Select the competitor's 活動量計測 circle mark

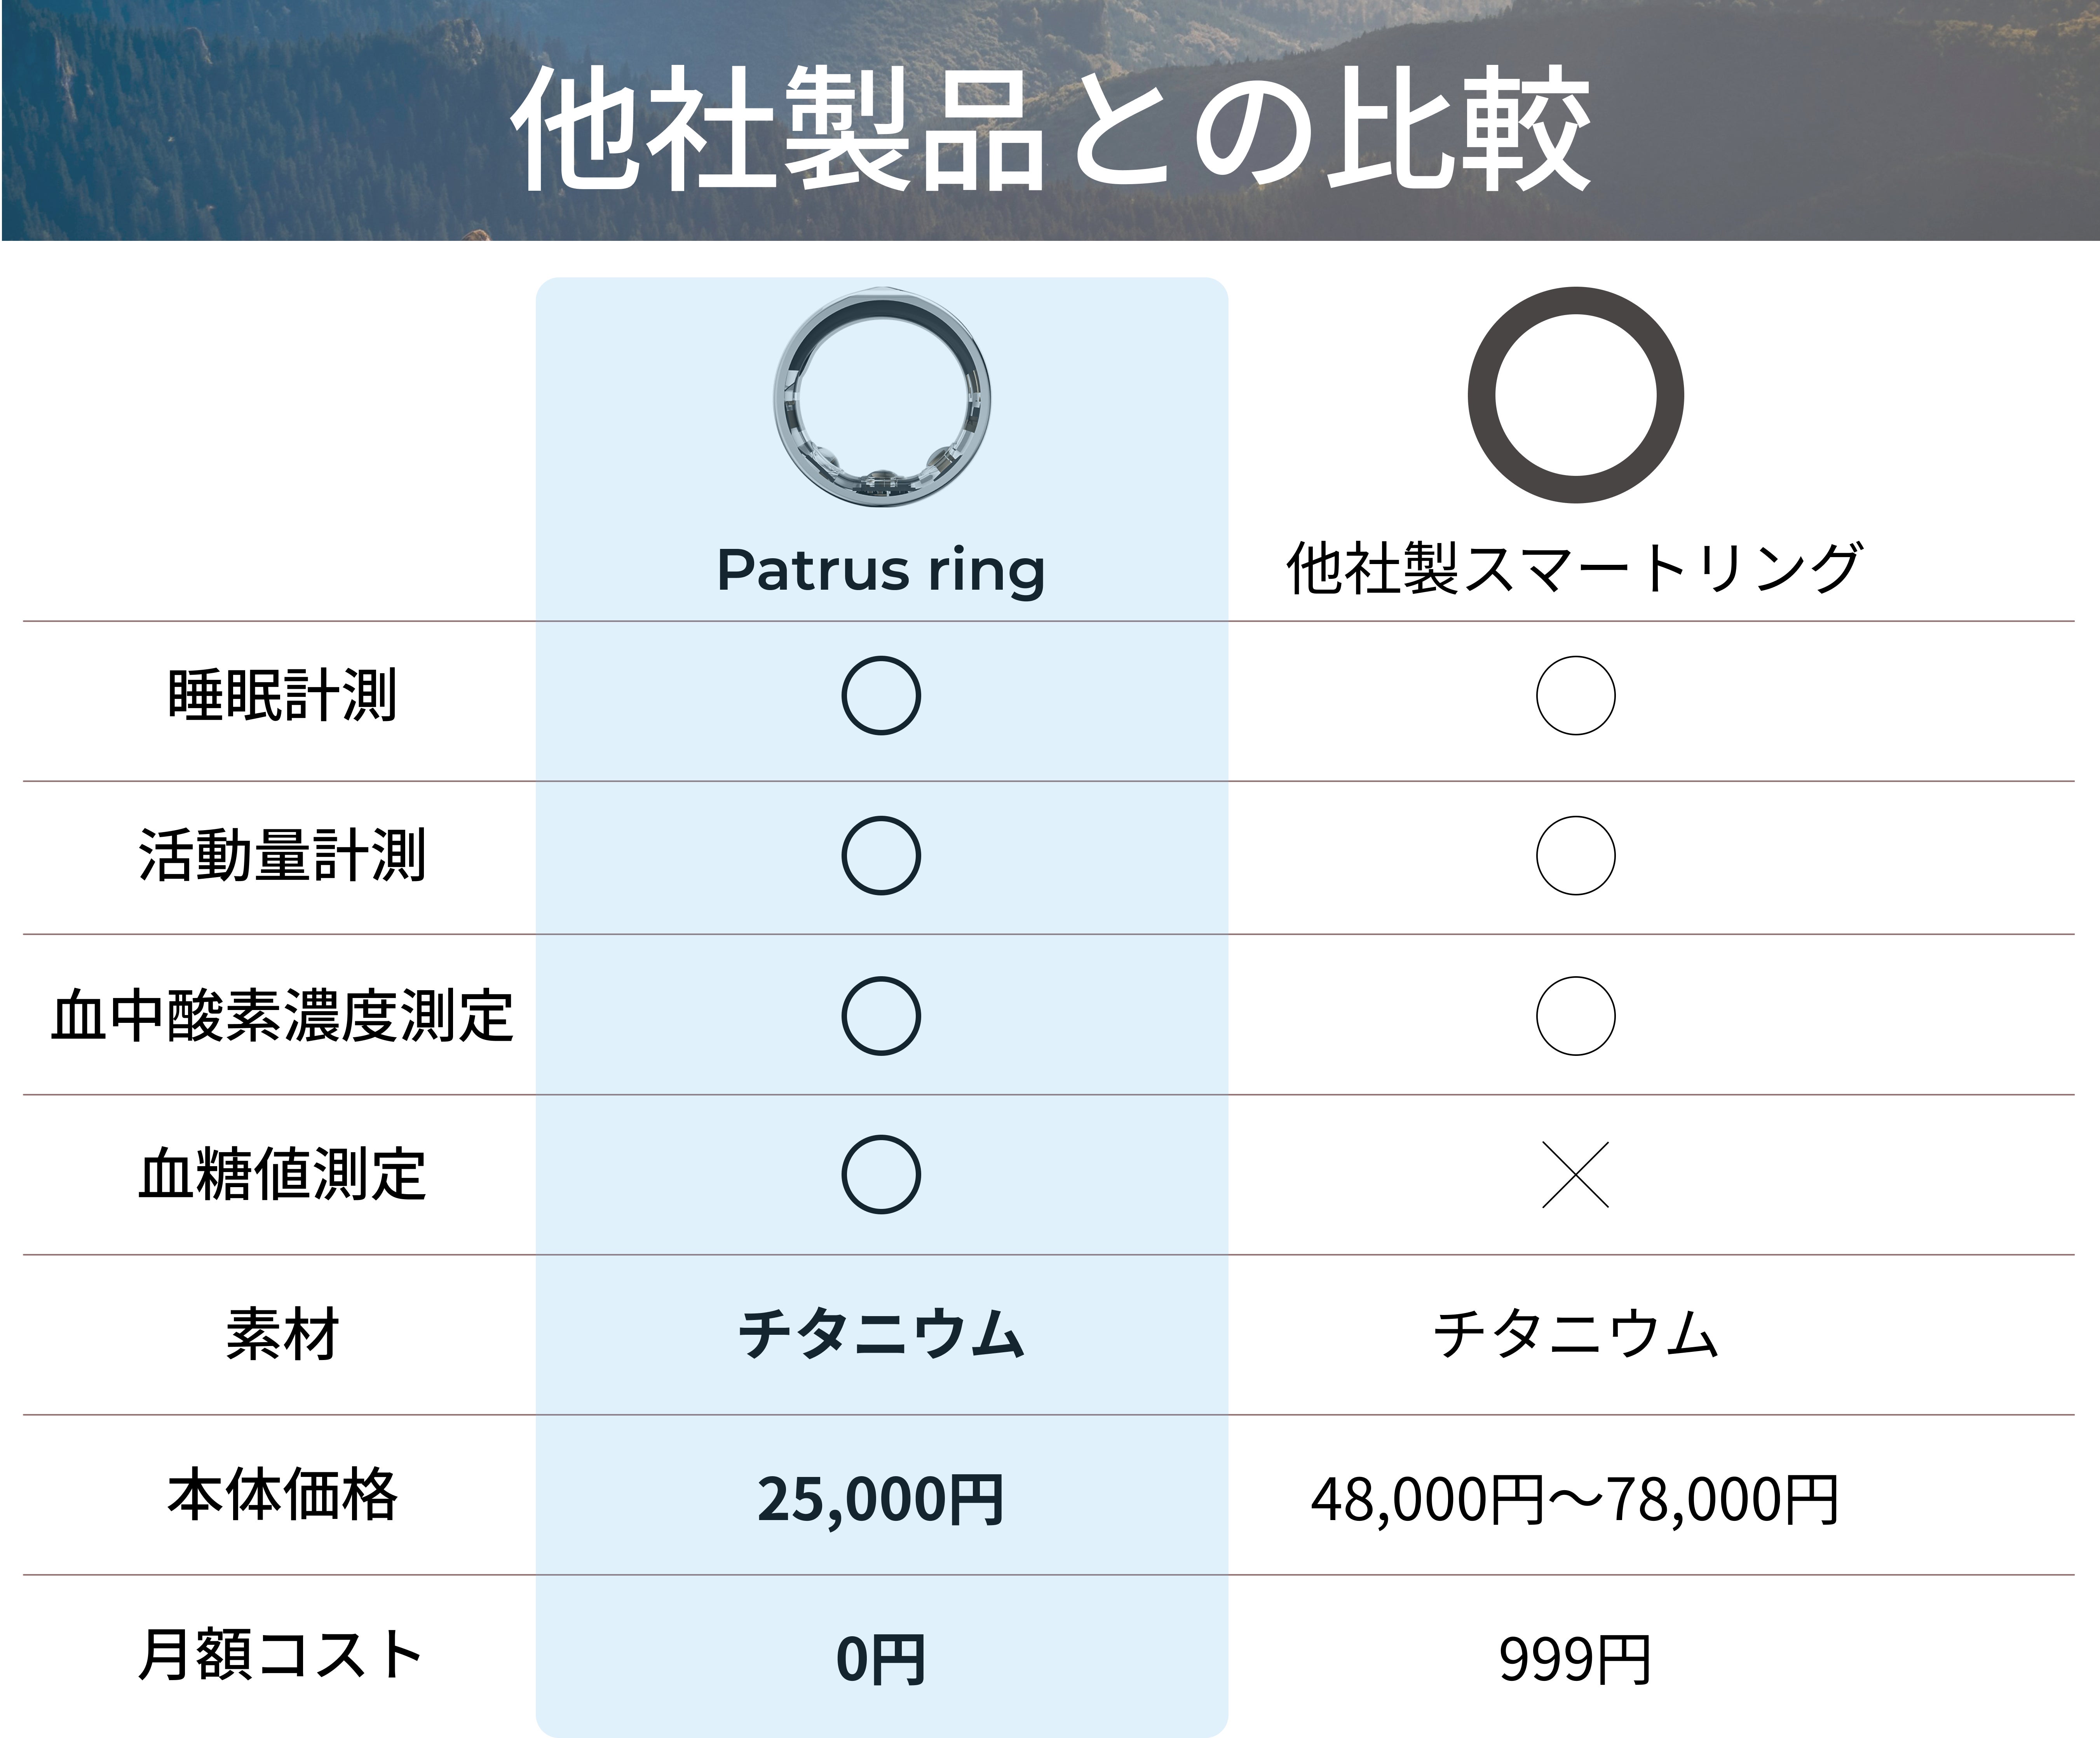[1575, 856]
